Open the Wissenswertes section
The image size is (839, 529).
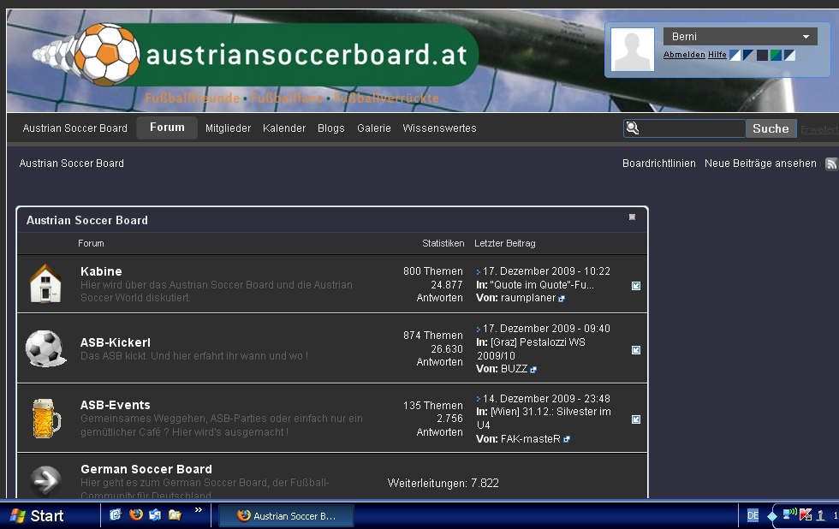[x=439, y=128]
